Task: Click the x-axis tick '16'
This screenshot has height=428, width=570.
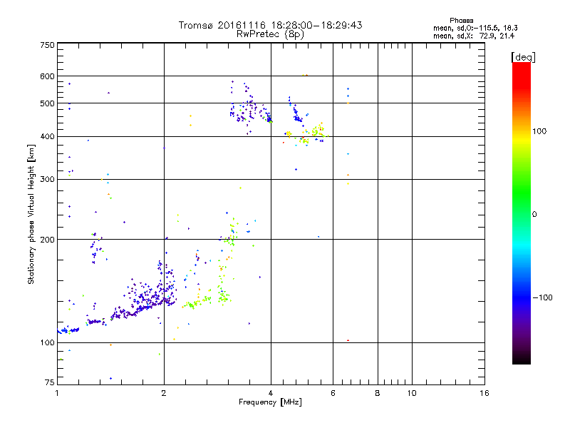Action: 484,393
